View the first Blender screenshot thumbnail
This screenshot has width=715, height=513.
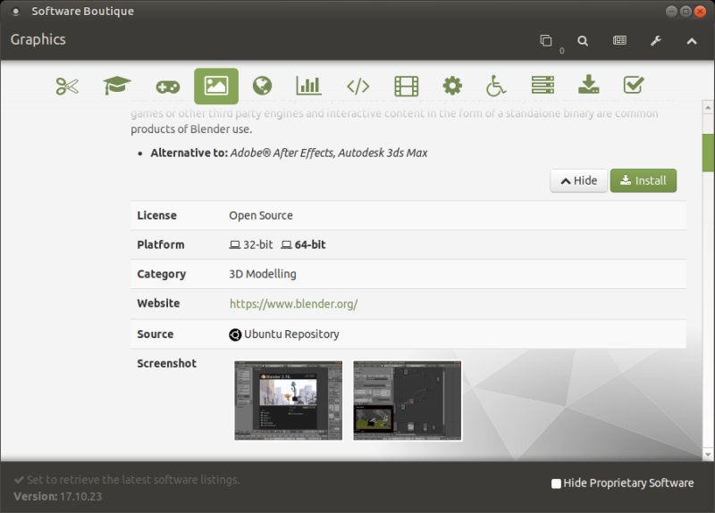pyautogui.click(x=288, y=400)
